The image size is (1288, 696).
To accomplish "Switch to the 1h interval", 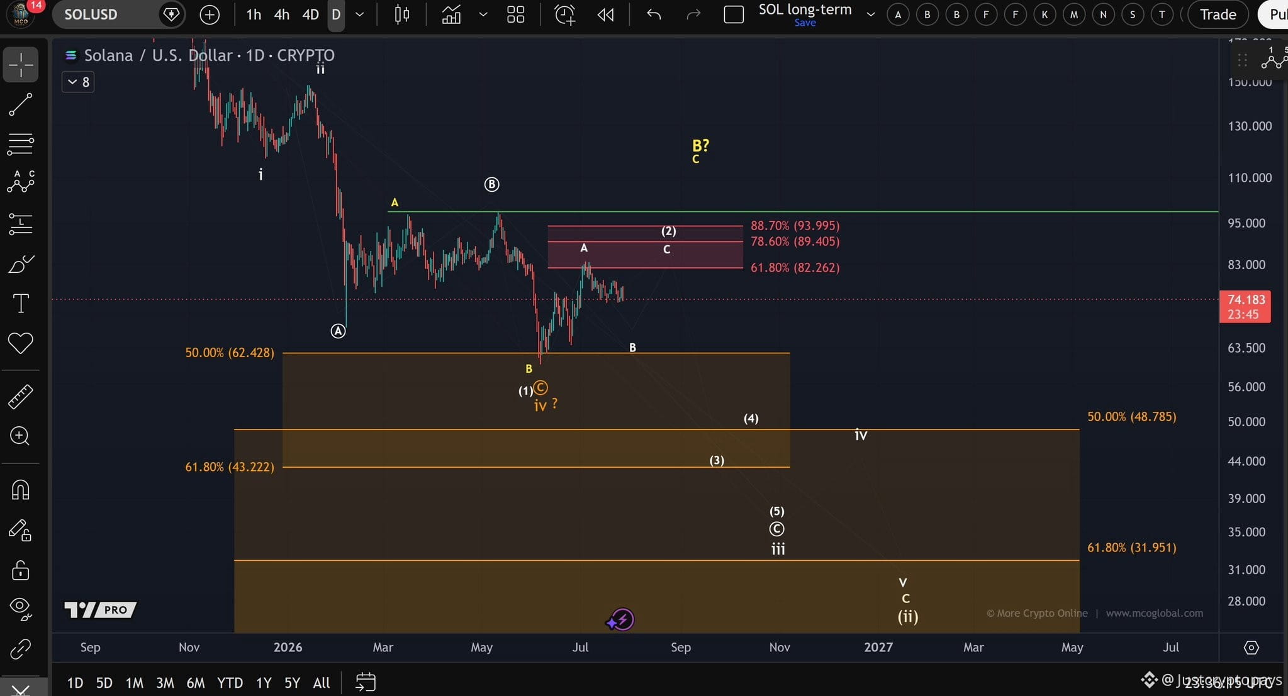I will 254,14.
